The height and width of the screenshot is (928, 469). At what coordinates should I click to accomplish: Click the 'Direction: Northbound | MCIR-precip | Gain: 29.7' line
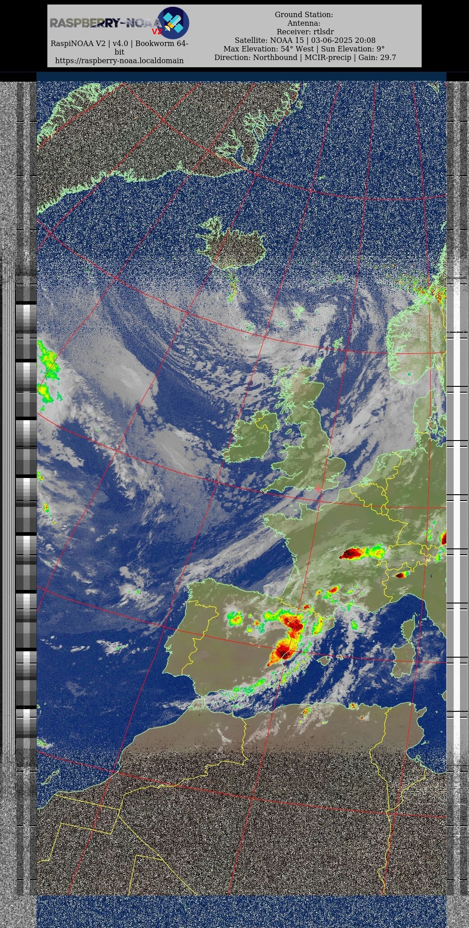tap(305, 57)
